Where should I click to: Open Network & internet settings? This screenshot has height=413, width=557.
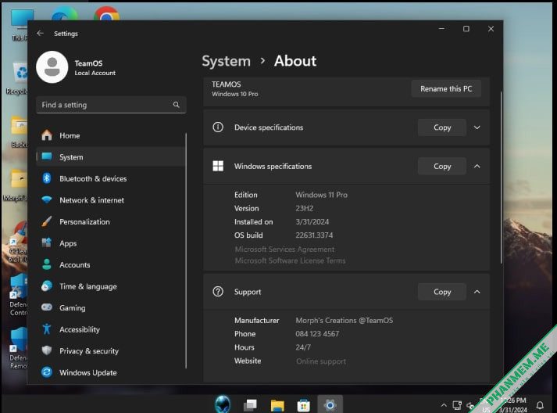pyautogui.click(x=111, y=200)
